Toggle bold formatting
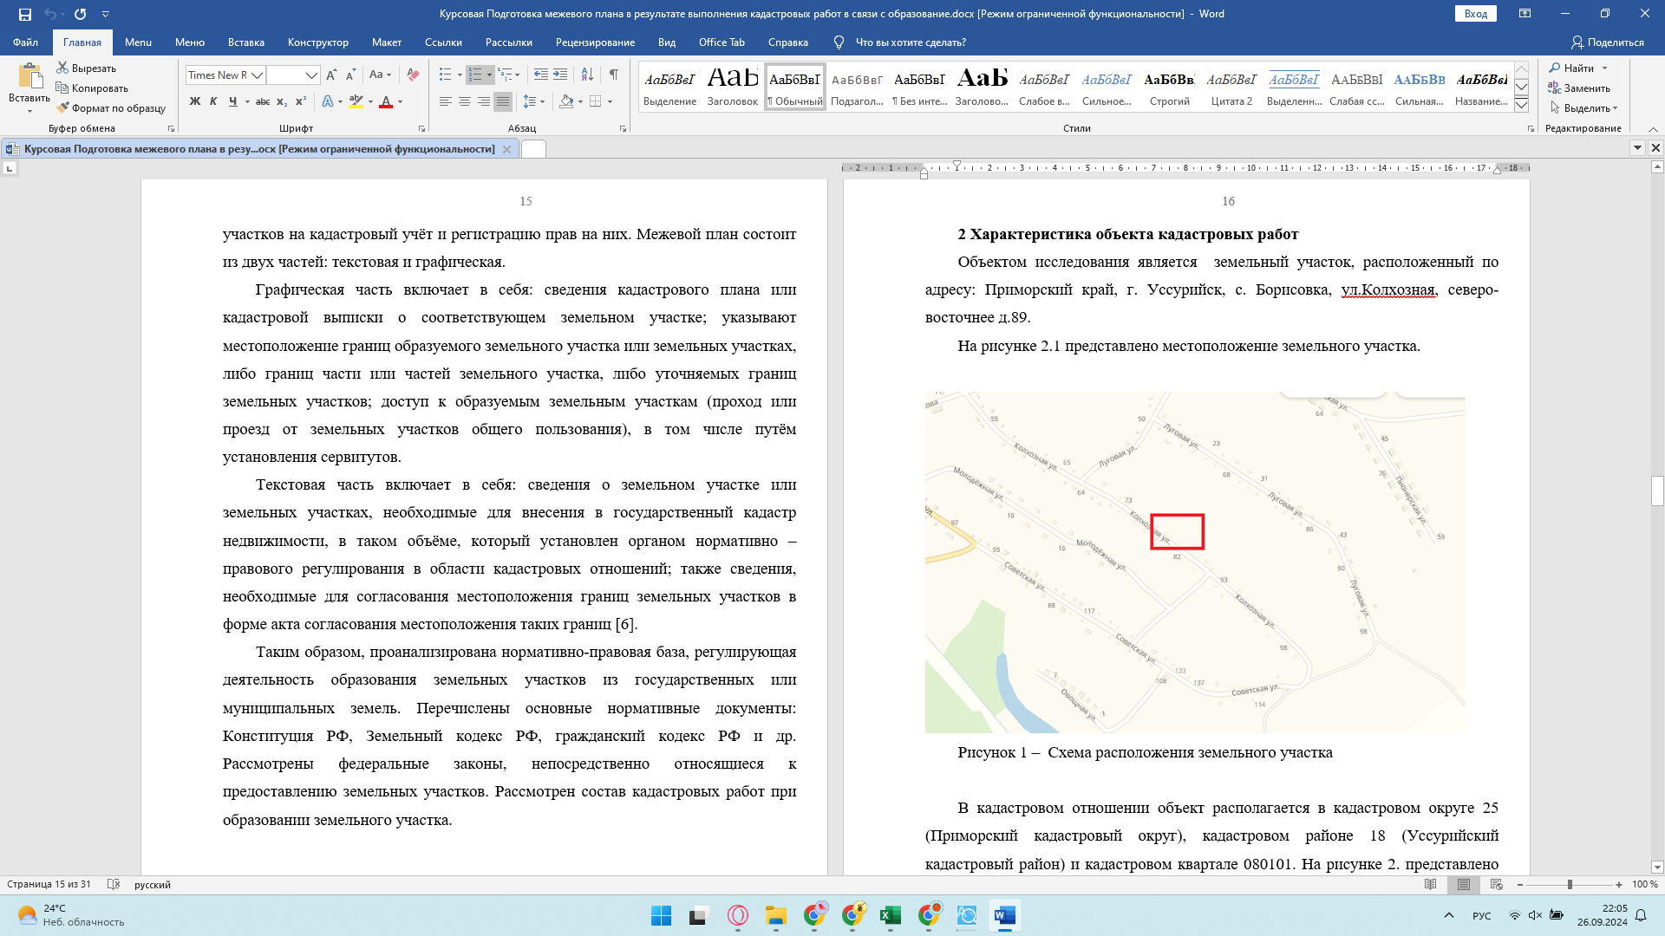The width and height of the screenshot is (1665, 936). (x=194, y=101)
